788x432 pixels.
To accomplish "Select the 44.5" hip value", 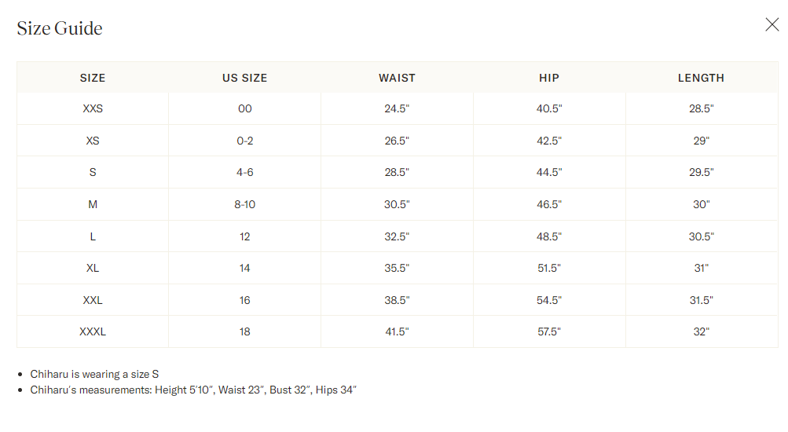I will 549,173.
